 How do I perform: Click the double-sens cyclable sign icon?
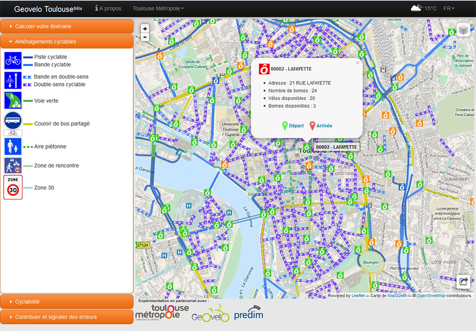click(13, 80)
